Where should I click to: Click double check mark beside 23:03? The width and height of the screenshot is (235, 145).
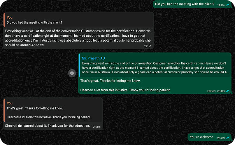click(x=227, y=91)
